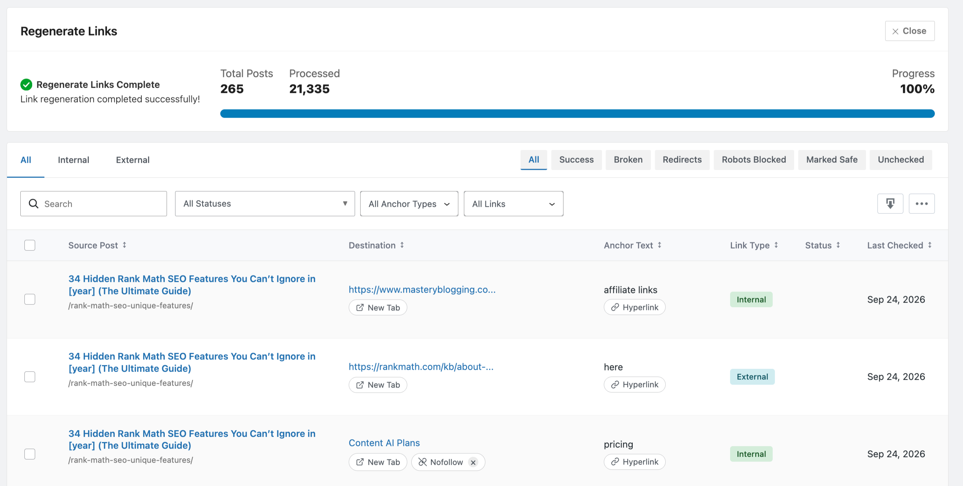The width and height of the screenshot is (963, 486).
Task: Open the masteryblogging.co destination link
Action: 422,290
